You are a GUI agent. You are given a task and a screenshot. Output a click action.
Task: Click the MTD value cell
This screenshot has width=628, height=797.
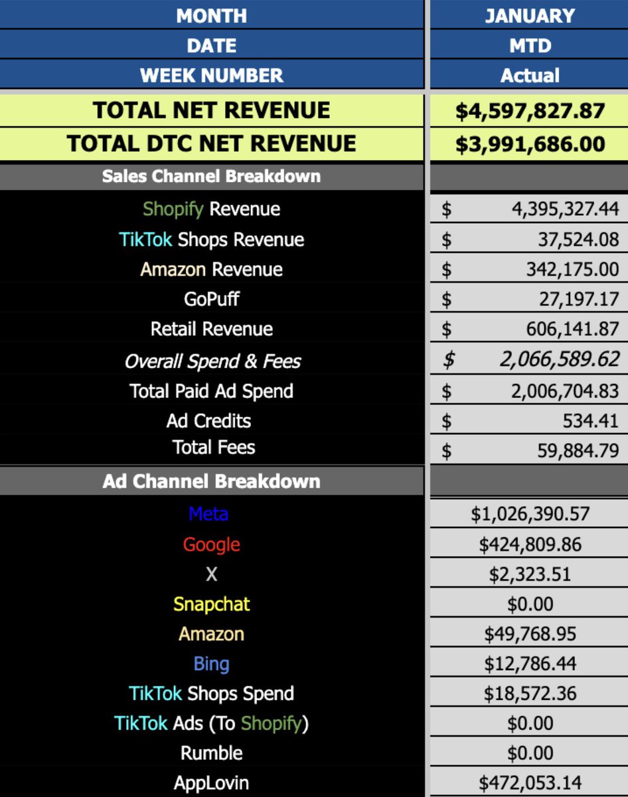tap(529, 44)
